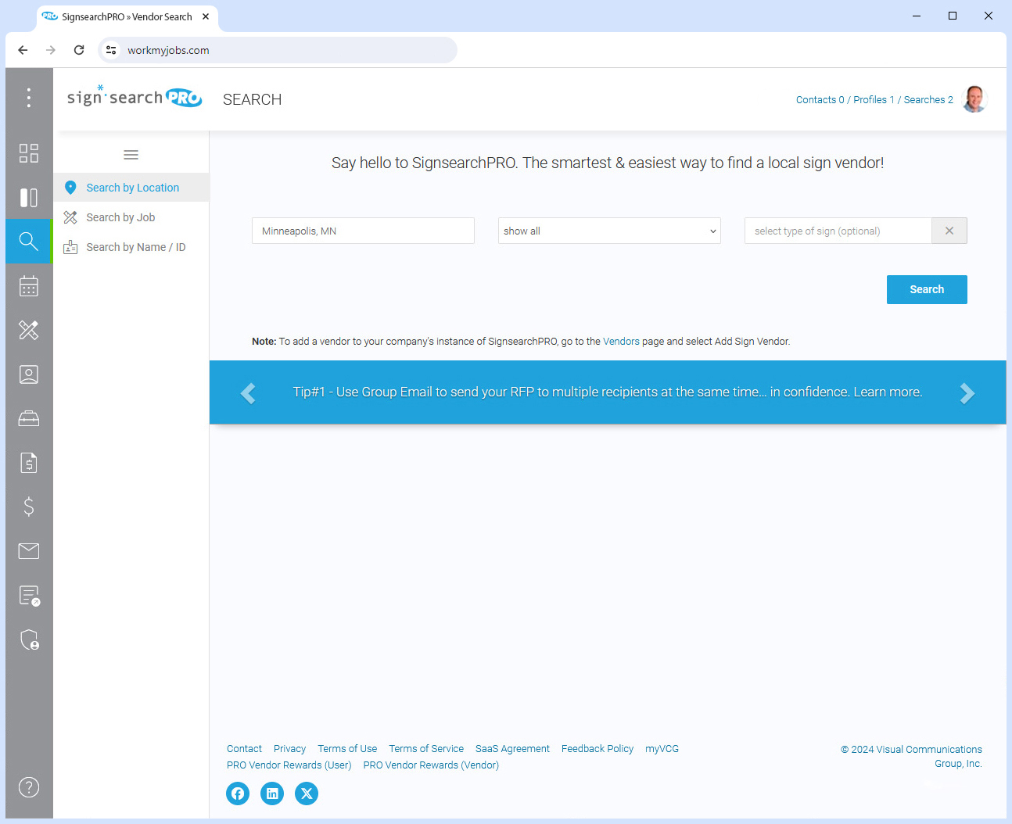Select Search by Job menu item
The height and width of the screenshot is (824, 1012).
pos(131,217)
